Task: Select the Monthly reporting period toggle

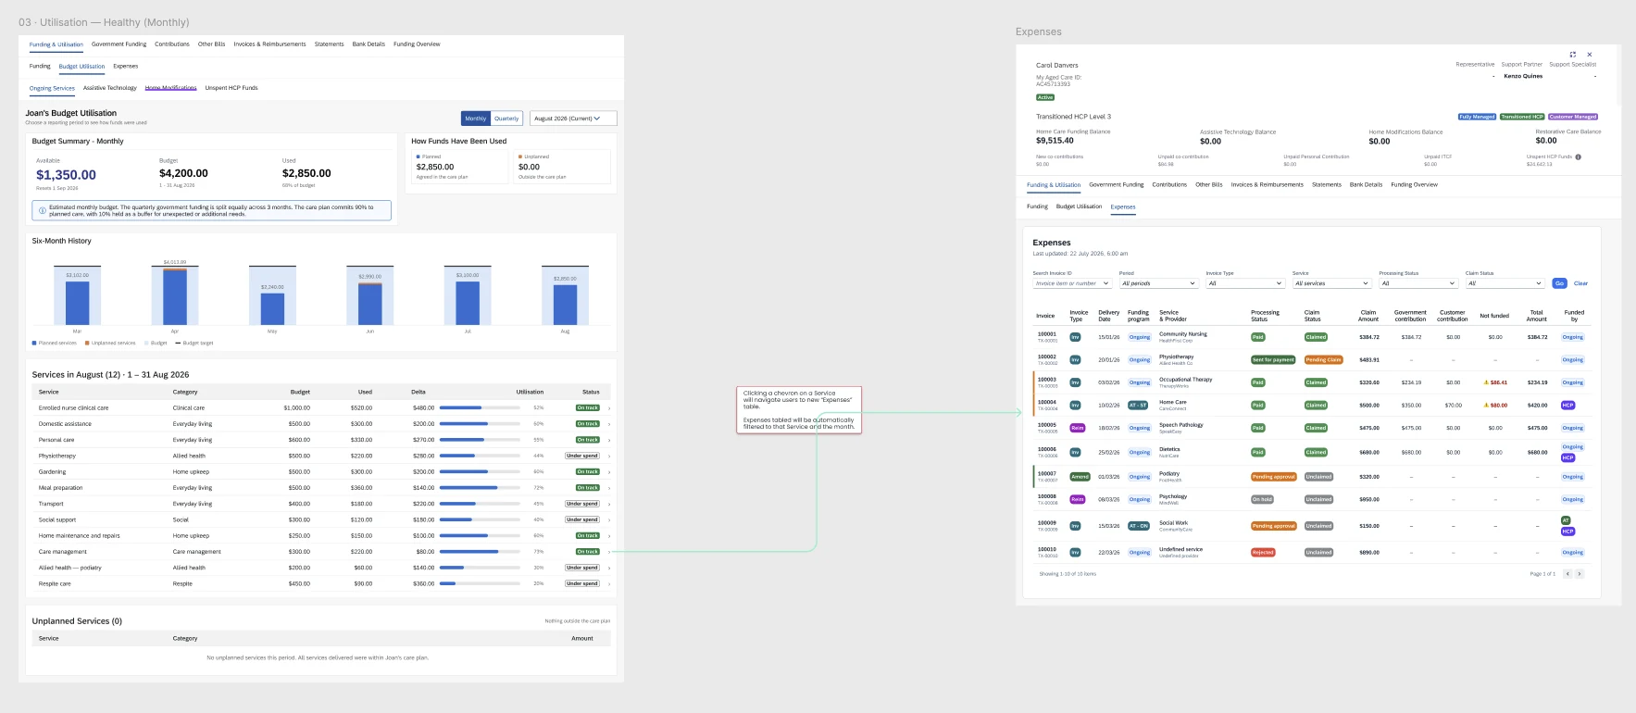Action: (x=476, y=119)
